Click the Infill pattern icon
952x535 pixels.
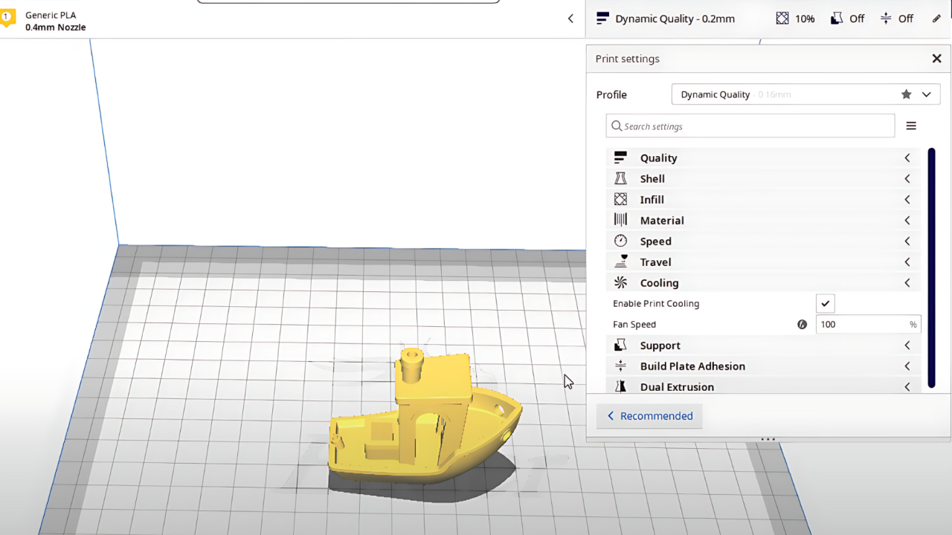pyautogui.click(x=620, y=199)
